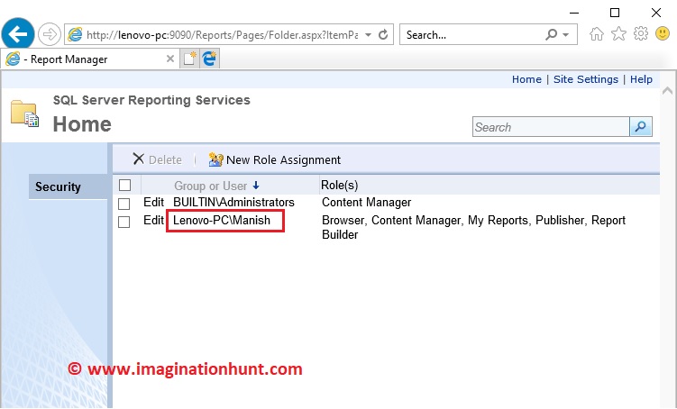Minimize the browser window

pyautogui.click(x=574, y=13)
